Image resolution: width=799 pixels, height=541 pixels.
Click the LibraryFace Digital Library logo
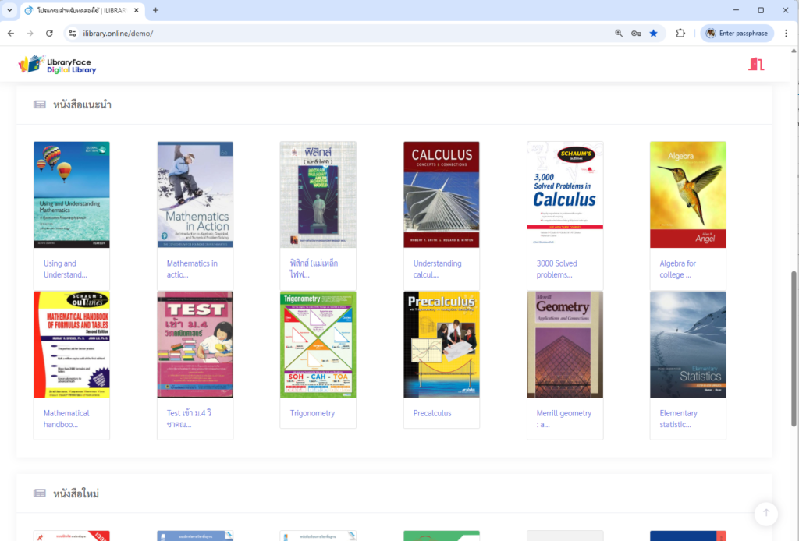tap(57, 65)
